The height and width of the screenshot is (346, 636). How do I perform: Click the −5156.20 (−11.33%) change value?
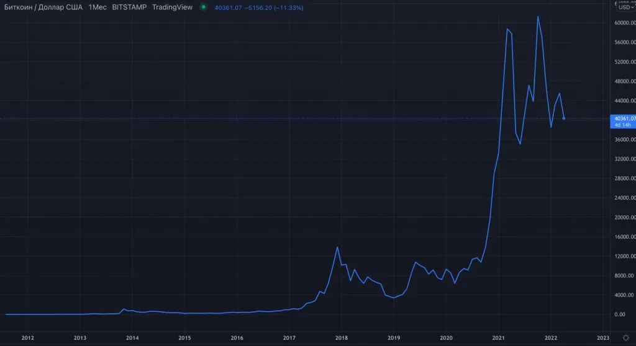point(274,7)
